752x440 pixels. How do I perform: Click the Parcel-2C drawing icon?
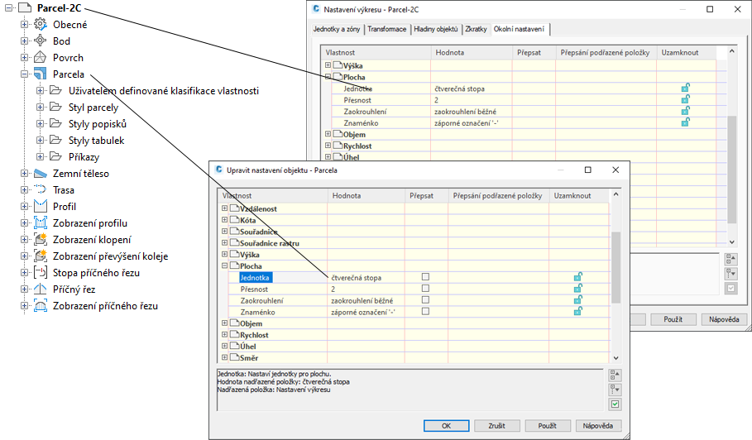click(25, 7)
